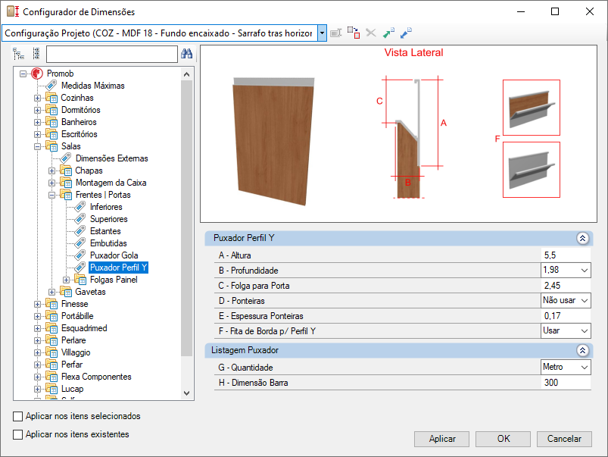Click the Dimensões Externas tag icon
The image size is (608, 457).
(66, 158)
